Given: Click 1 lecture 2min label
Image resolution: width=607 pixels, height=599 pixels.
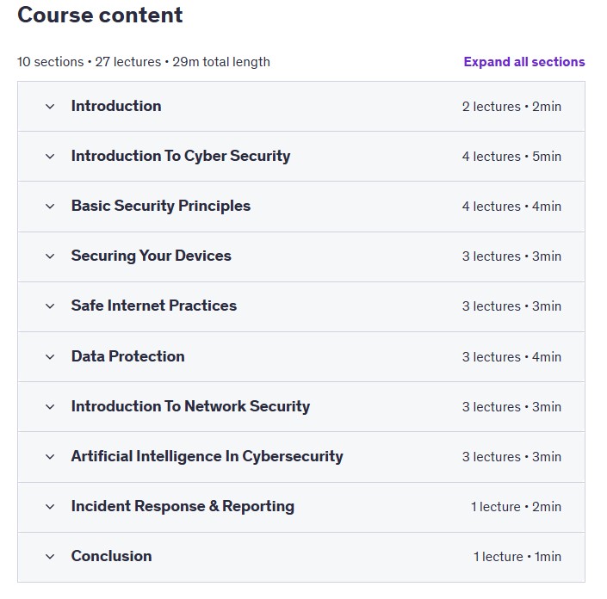Looking at the screenshot, I should (x=516, y=507).
